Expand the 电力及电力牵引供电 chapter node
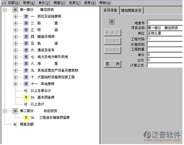The height and width of the screenshot is (145, 184). point(15,57)
